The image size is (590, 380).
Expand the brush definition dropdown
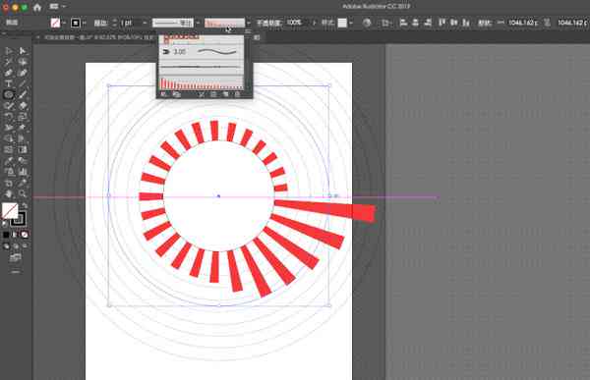(x=248, y=24)
